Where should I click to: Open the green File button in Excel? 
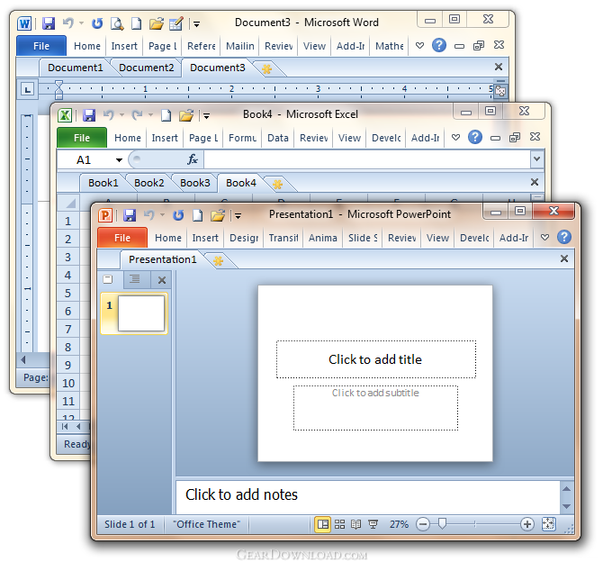(x=82, y=138)
